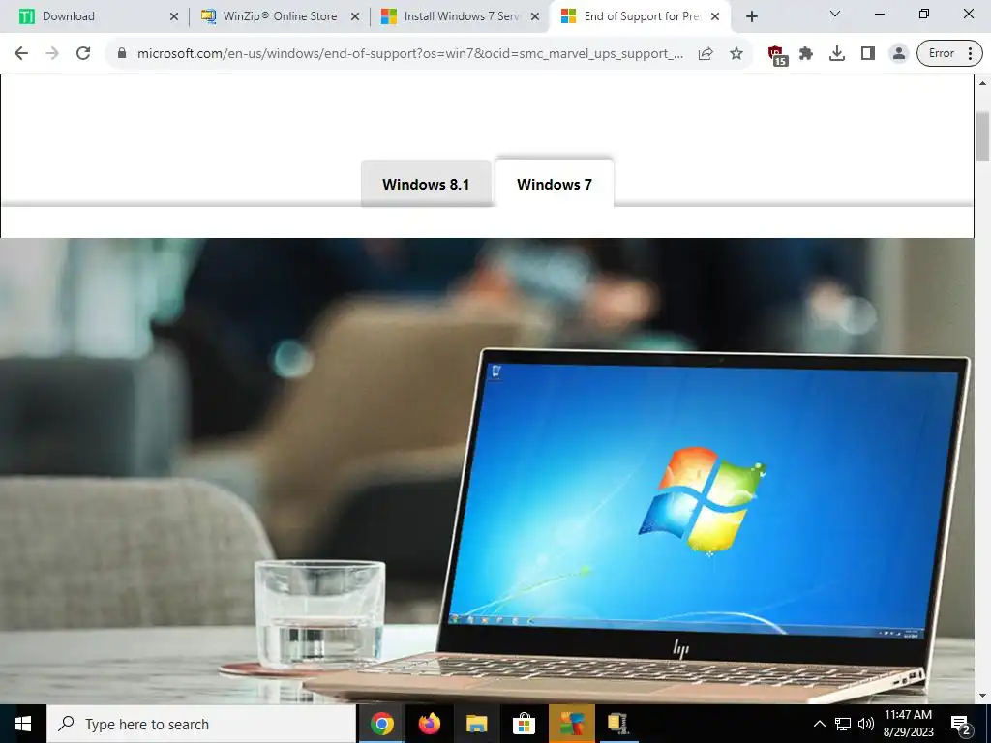Open the profile avatar menu
This screenshot has height=743, width=991.
(898, 54)
